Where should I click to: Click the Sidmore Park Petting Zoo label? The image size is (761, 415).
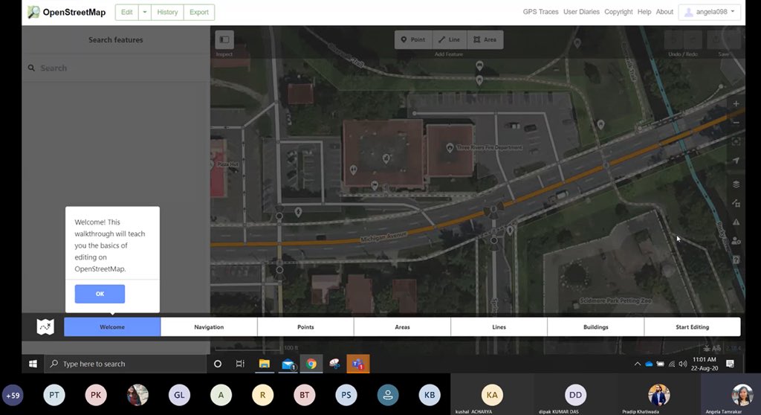click(x=615, y=300)
